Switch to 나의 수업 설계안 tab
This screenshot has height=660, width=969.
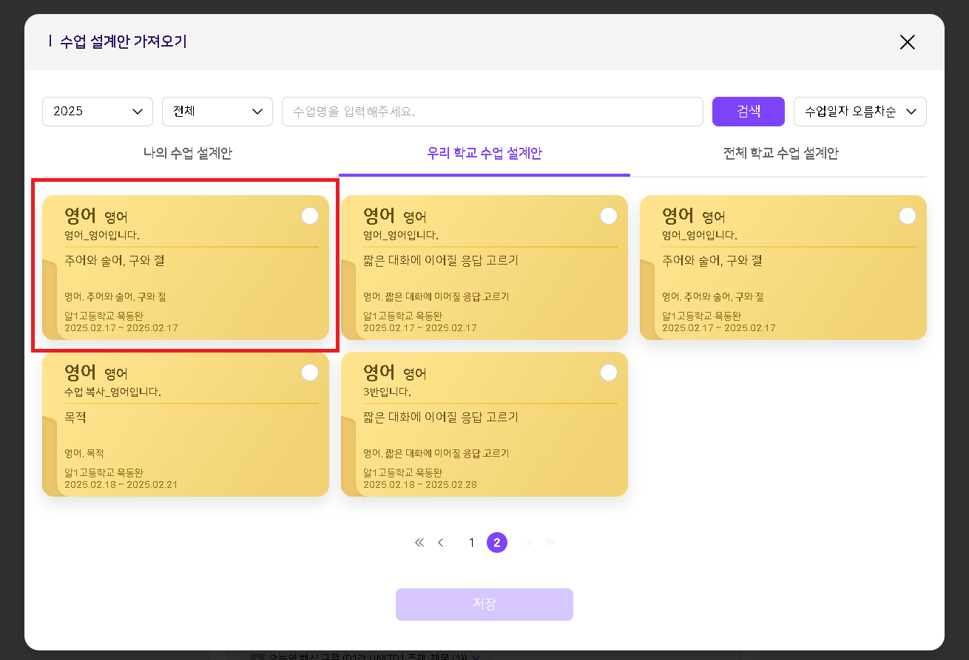tap(188, 154)
